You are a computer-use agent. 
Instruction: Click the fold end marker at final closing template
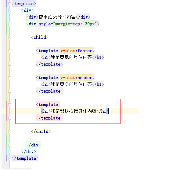9,158
